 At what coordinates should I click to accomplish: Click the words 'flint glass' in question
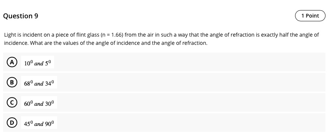[88, 35]
